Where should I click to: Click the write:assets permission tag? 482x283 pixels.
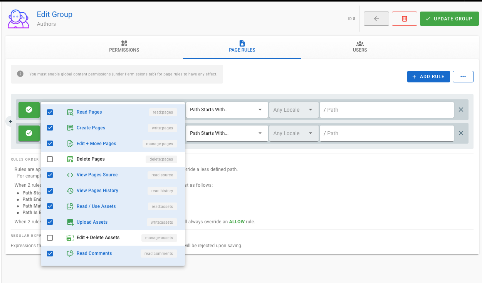click(162, 222)
